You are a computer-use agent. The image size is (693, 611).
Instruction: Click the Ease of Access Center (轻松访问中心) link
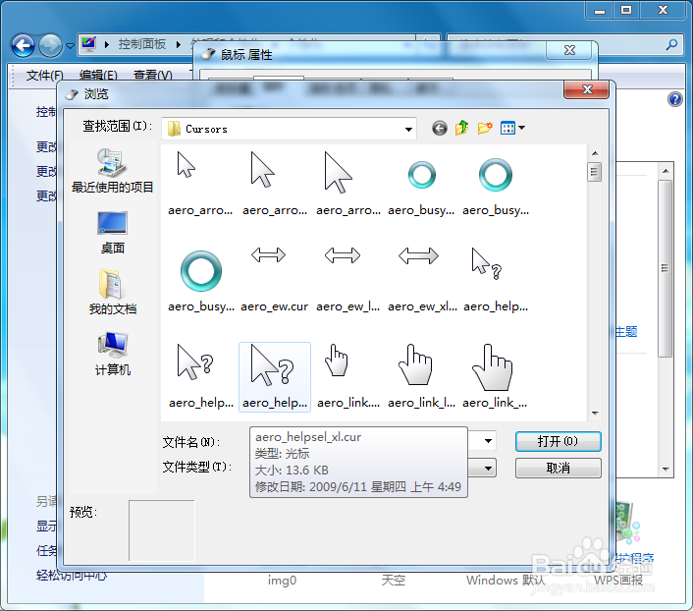(72, 576)
